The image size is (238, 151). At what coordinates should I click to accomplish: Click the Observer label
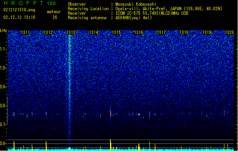[77, 4]
